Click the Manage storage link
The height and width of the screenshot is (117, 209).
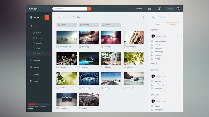pyautogui.click(x=31, y=108)
